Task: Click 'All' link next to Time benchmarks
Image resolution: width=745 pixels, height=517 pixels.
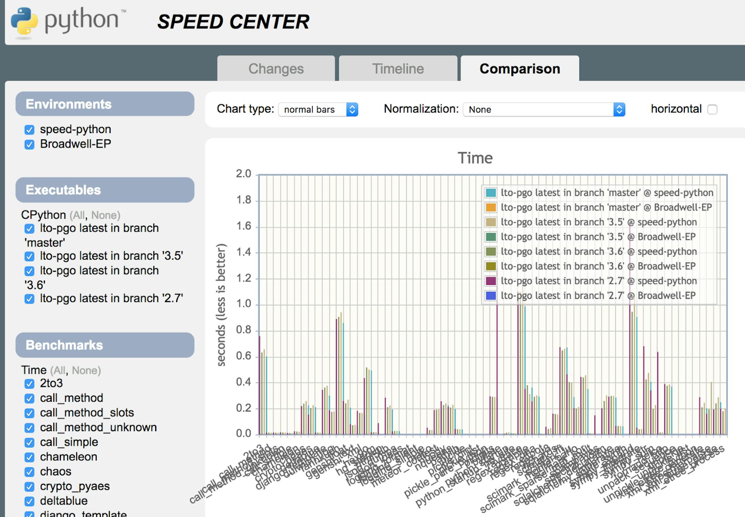Action: point(59,371)
